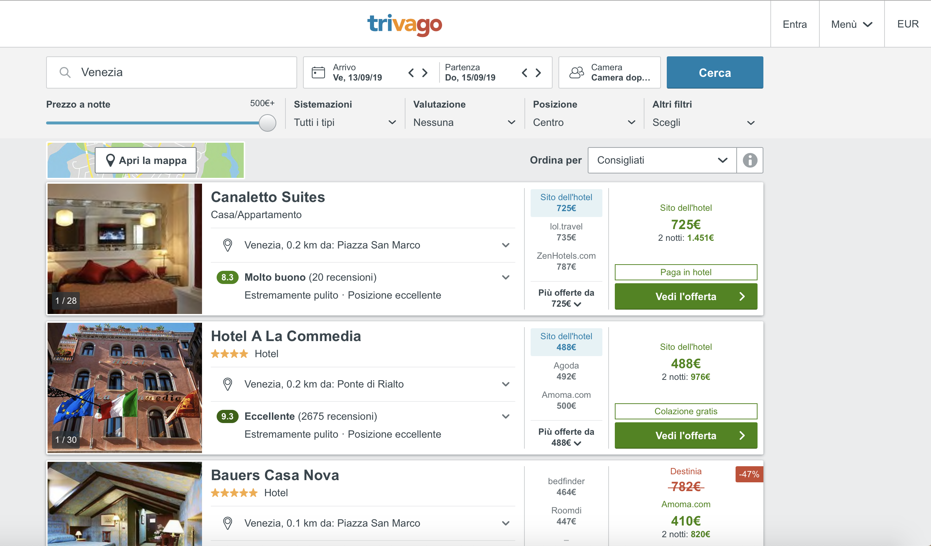
Task: Click the trivago logo
Action: coord(404,25)
